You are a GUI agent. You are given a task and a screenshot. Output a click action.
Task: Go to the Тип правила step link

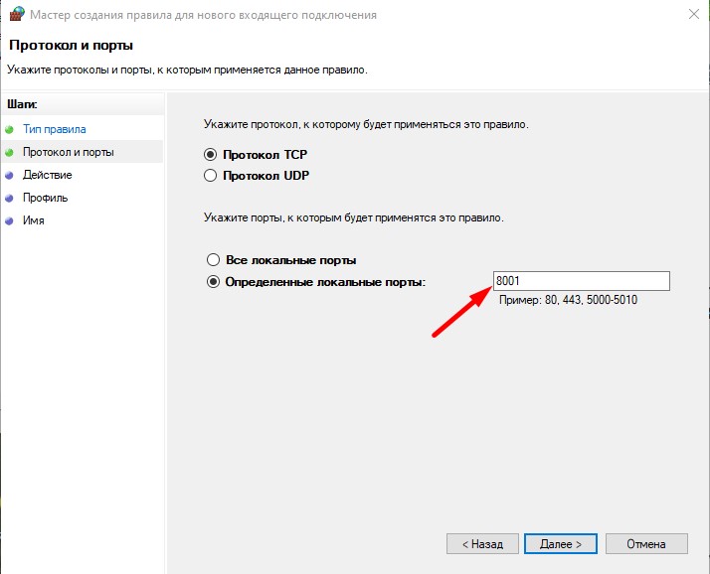pyautogui.click(x=55, y=129)
